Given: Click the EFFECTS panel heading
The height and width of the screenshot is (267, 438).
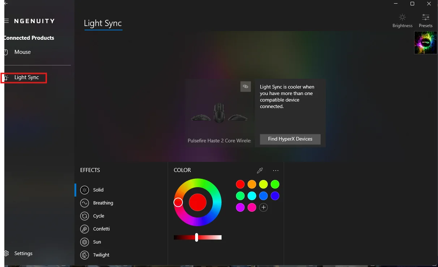Looking at the screenshot, I should pyautogui.click(x=90, y=170).
